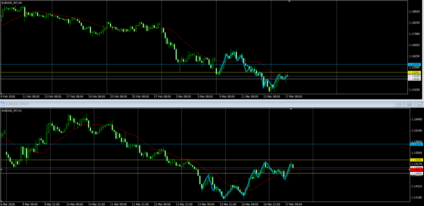Click the red bid price label on H1 chart
This screenshot has width=424, height=206.
tap(415, 170)
